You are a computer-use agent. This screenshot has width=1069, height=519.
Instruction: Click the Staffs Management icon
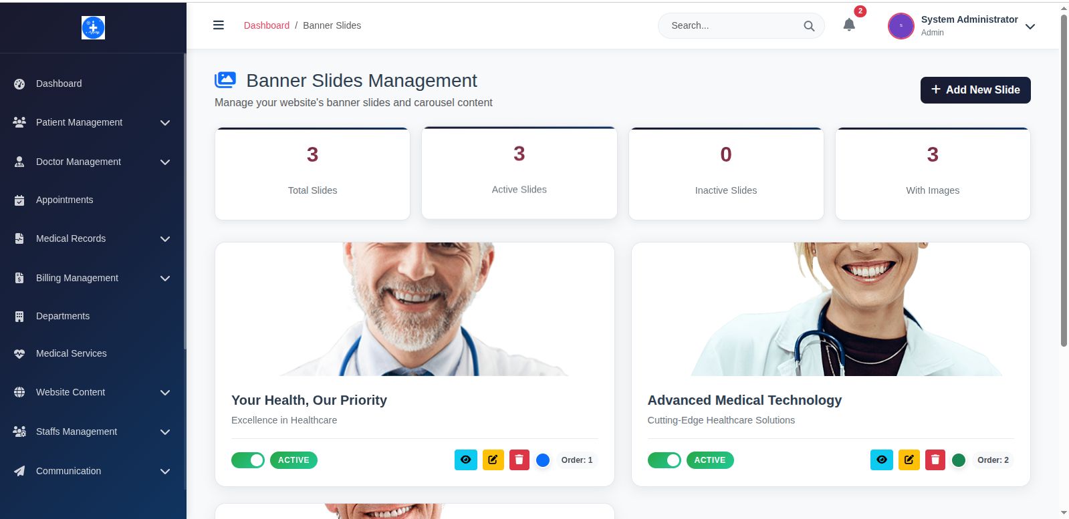point(19,431)
